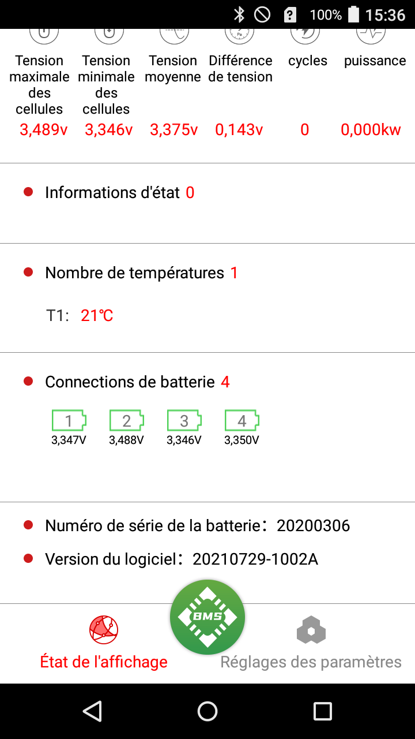Tap the battery serial number 20200306

pos(313,525)
